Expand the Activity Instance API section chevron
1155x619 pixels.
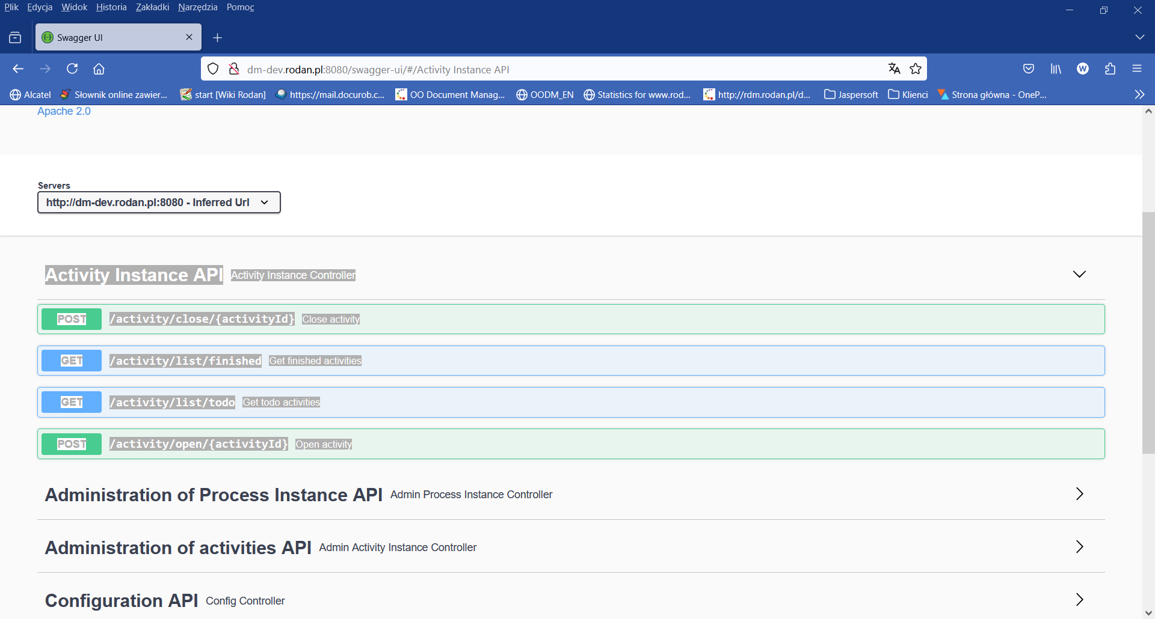tap(1079, 274)
